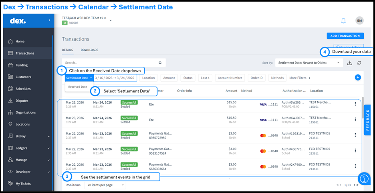Collapse the sidebar using the chevron
This screenshot has width=375, height=193.
pyautogui.click(x=50, y=20)
